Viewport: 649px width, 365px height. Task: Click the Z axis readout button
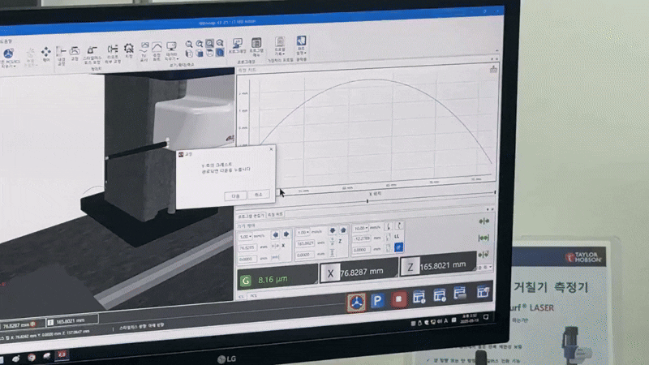(410, 268)
